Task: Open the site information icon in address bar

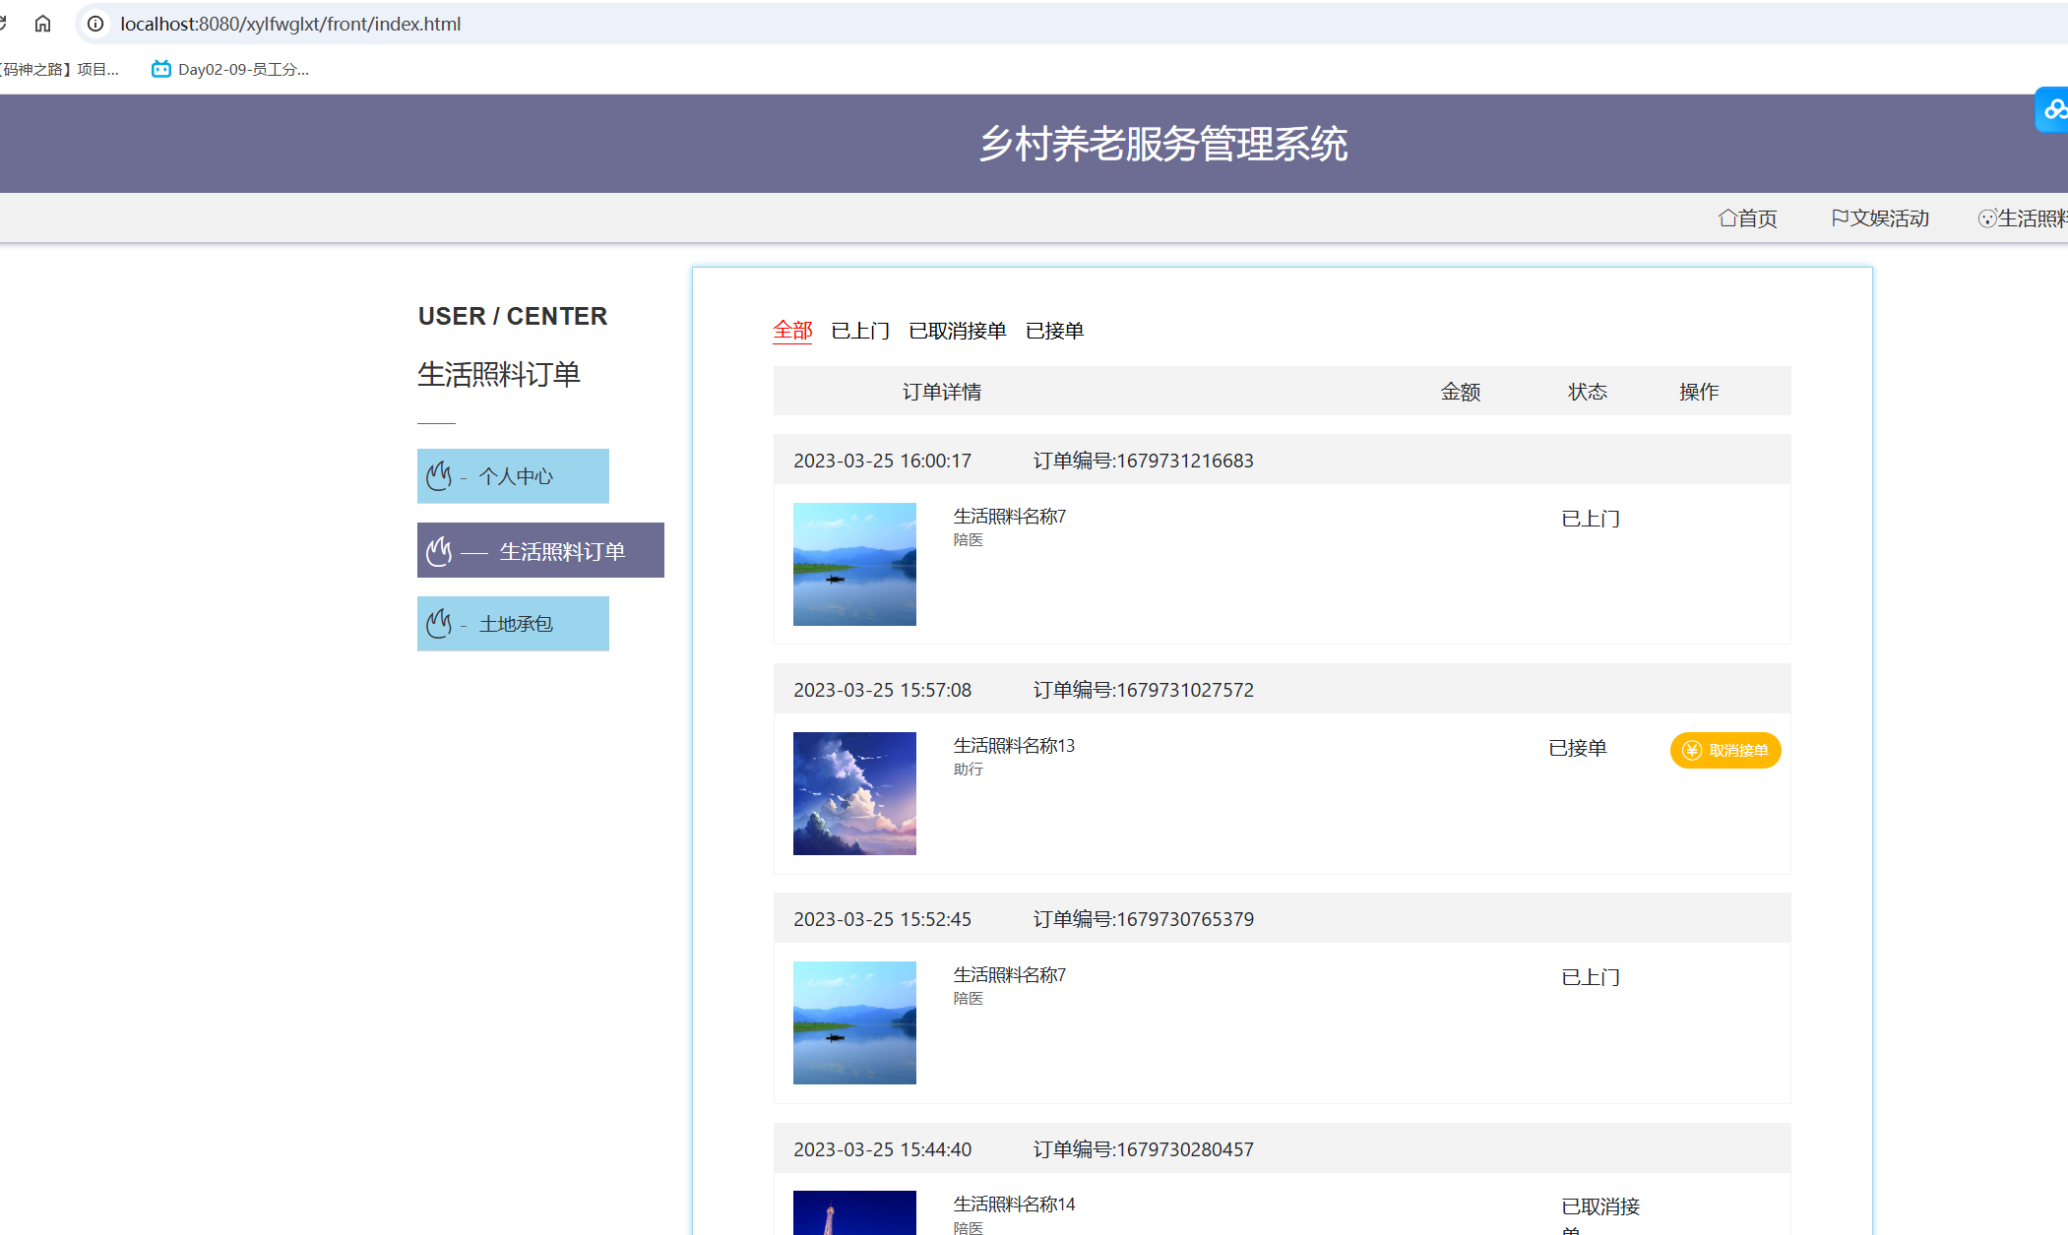Action: 95,24
